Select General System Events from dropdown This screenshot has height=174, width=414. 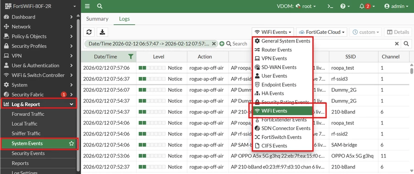(283, 41)
